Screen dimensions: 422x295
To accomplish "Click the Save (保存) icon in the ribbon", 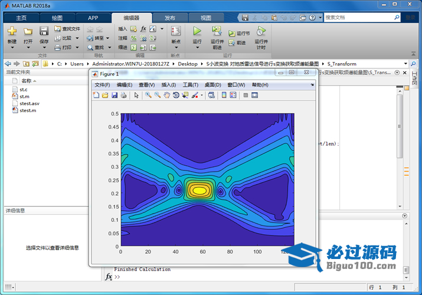I will (x=44, y=31).
